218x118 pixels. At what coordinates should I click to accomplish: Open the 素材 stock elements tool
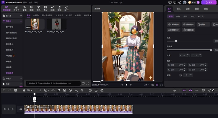tap(46, 8)
